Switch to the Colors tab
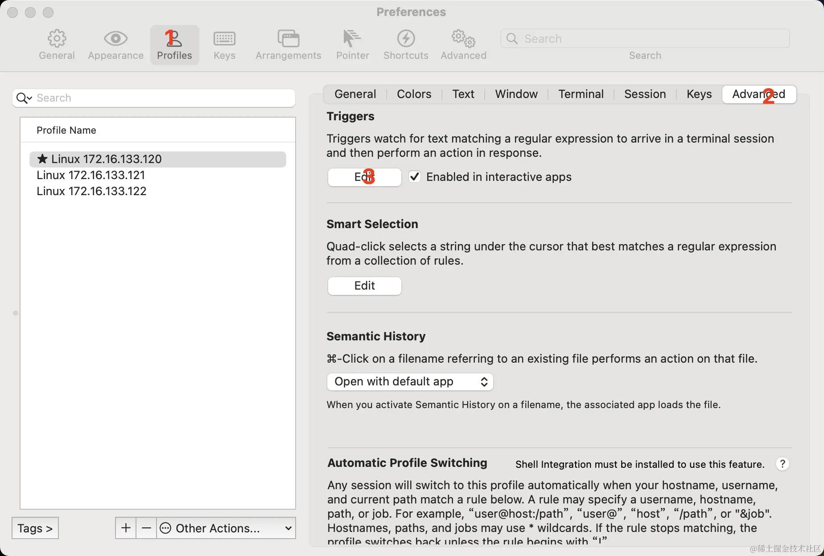 point(414,94)
